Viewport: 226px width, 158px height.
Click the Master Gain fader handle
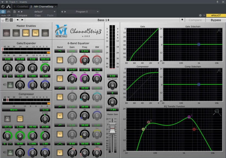pos(112,128)
